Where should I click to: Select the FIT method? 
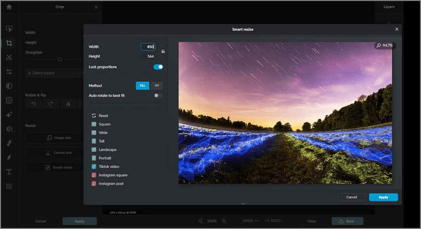tap(157, 86)
